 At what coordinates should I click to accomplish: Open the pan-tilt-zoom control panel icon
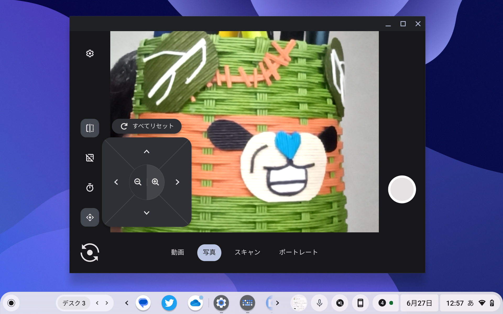click(90, 217)
